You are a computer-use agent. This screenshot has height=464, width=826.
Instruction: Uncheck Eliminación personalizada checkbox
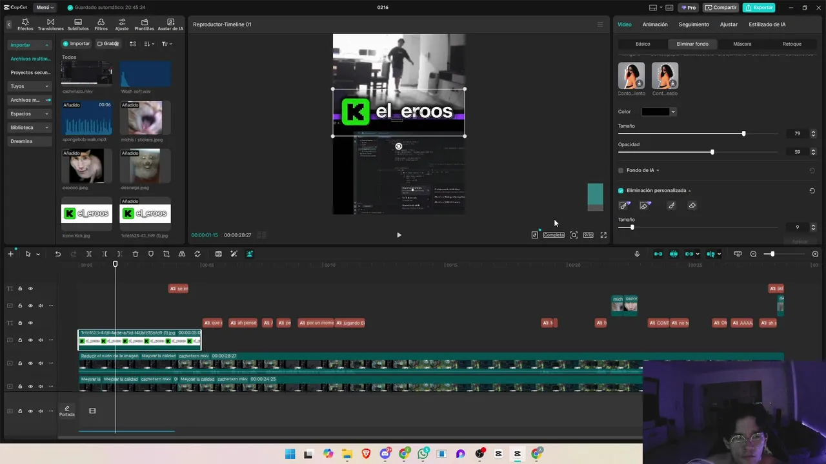tap(621, 191)
